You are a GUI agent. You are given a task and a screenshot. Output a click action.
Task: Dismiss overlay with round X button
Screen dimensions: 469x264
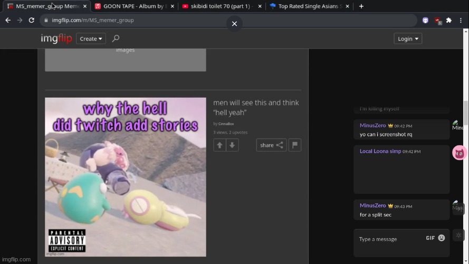(234, 23)
